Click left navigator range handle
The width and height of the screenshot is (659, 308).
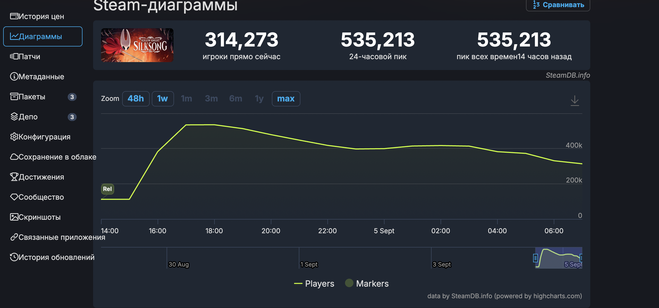535,258
